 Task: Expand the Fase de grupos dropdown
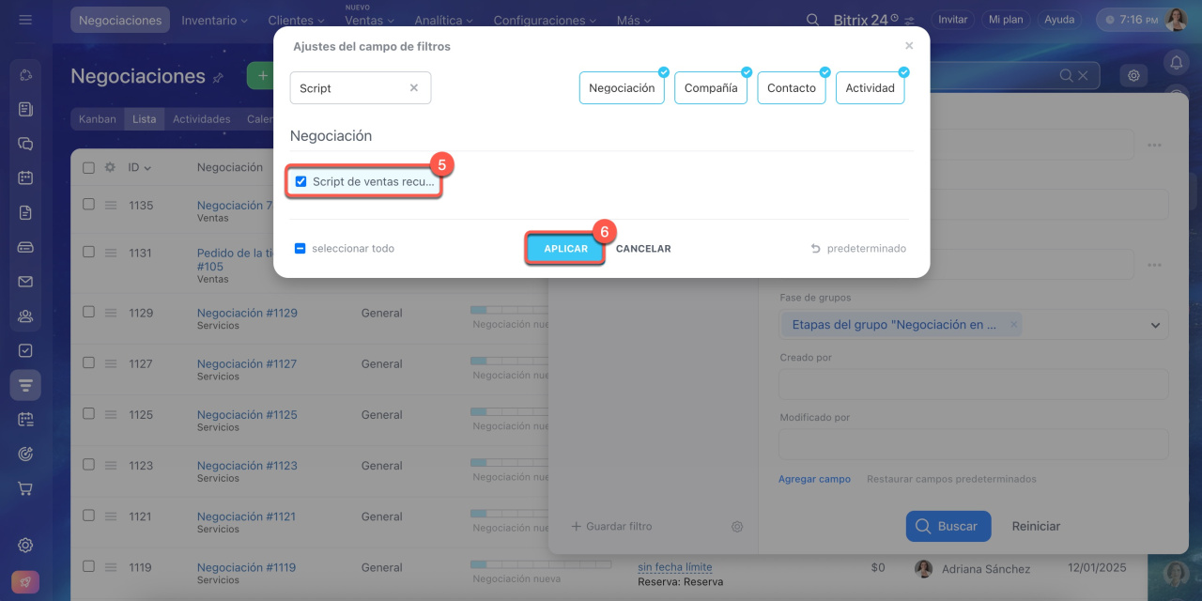pos(1155,325)
